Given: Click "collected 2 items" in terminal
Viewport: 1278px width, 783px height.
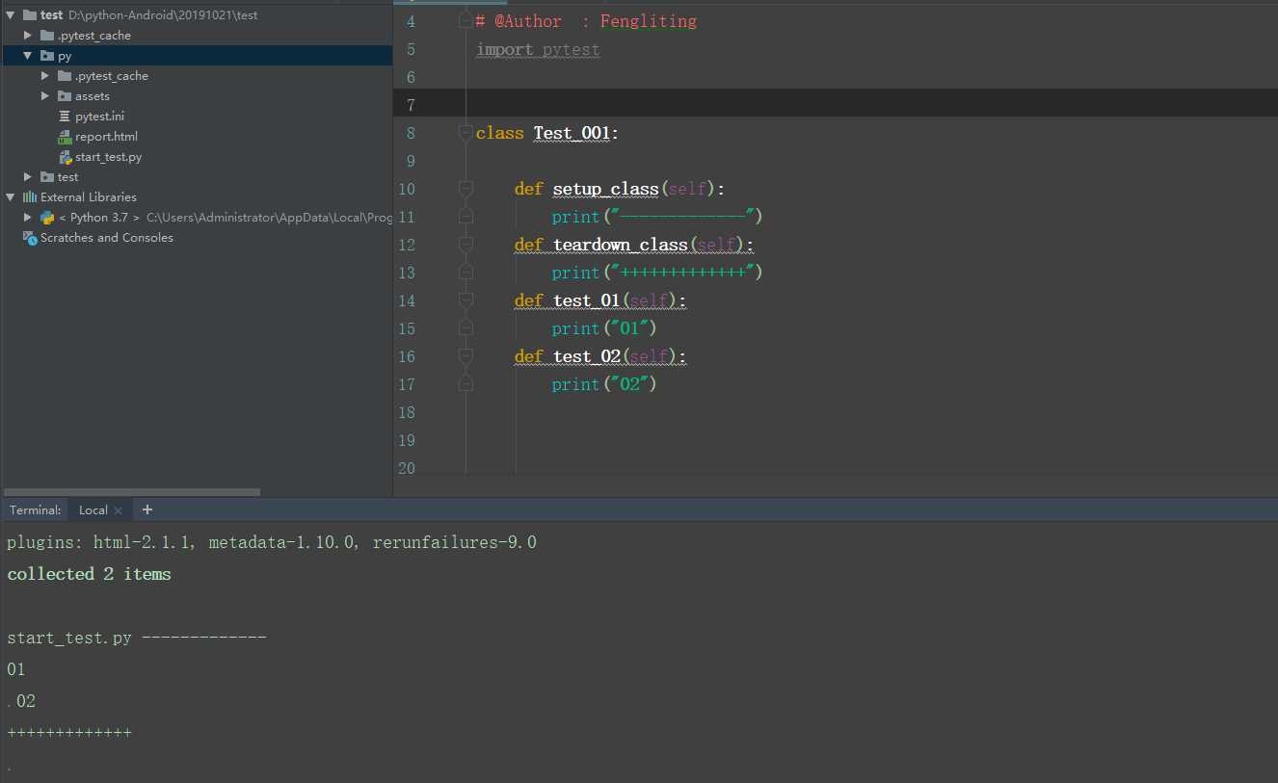Looking at the screenshot, I should [x=89, y=574].
